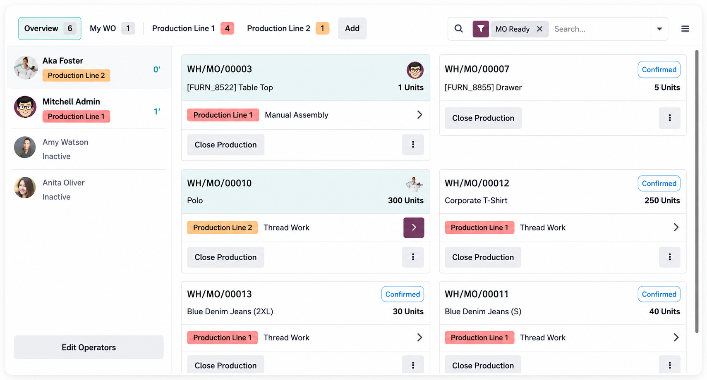The height and width of the screenshot is (380, 707).
Task: Click the search magnifier icon
Action: [x=458, y=29]
